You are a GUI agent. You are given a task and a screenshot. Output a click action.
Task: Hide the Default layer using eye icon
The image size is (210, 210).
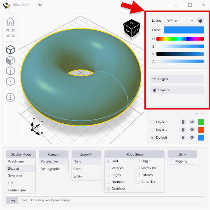click(192, 137)
